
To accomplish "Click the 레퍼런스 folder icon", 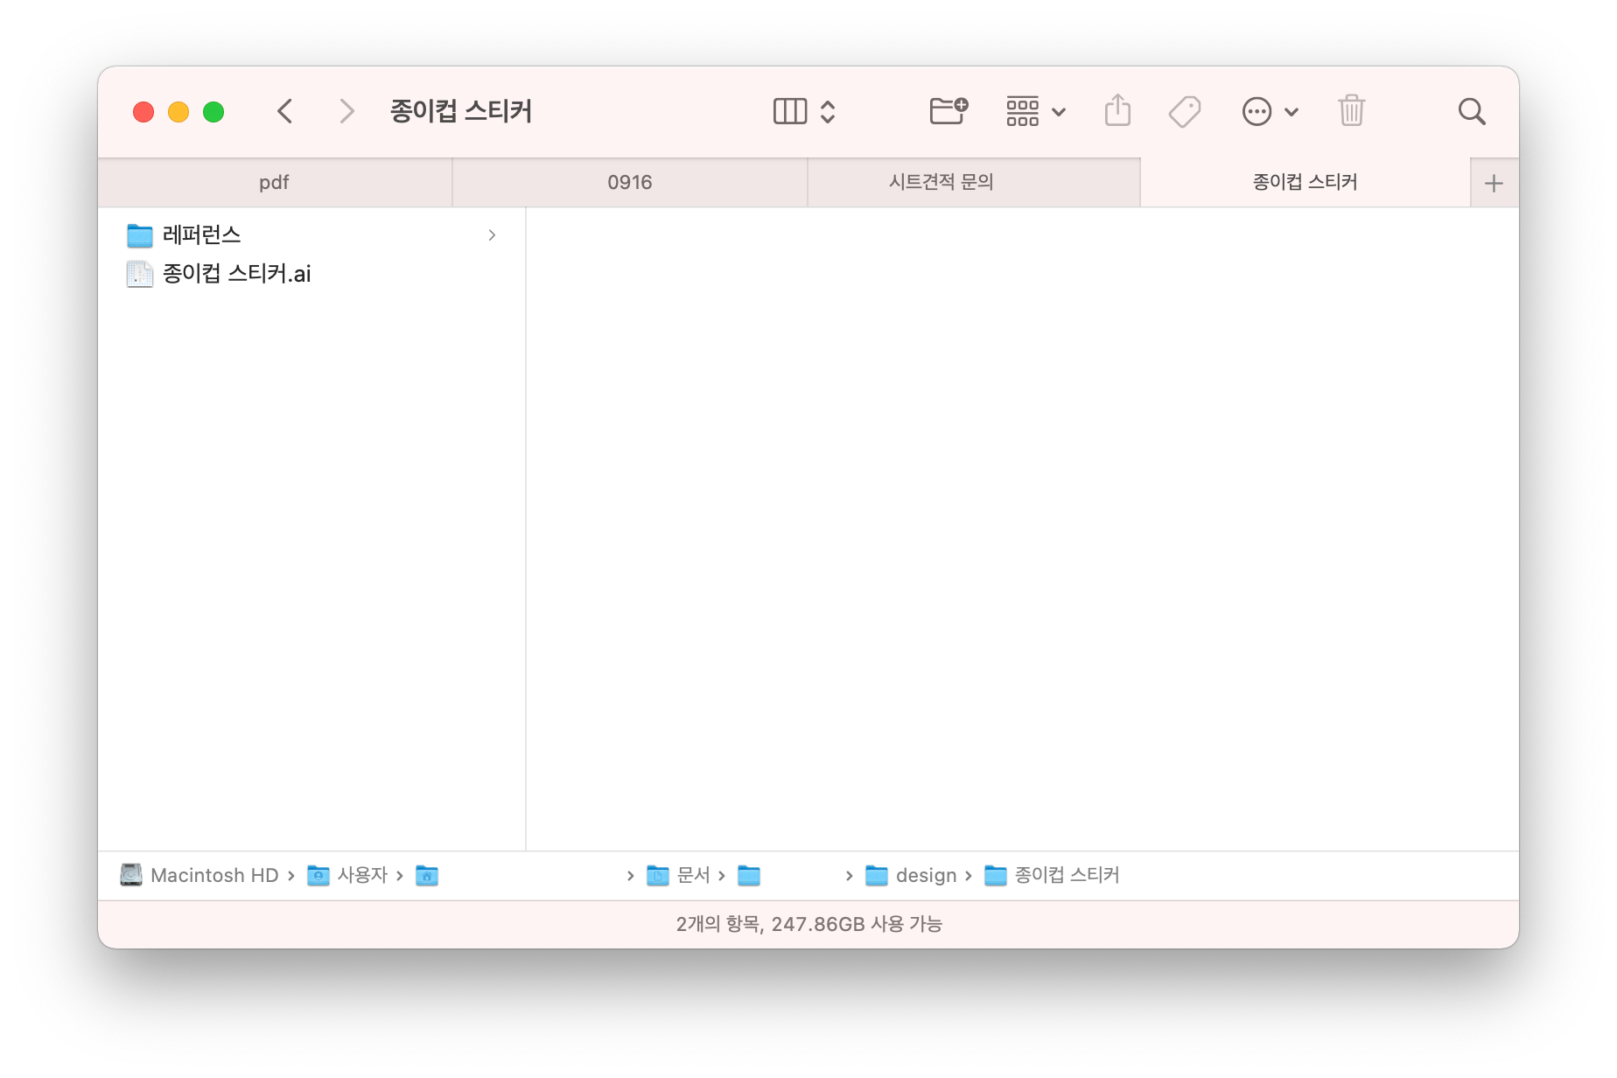I will pos(140,234).
